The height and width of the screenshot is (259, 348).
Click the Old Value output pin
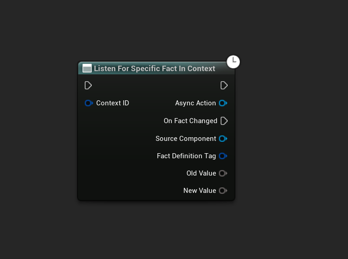coord(223,173)
